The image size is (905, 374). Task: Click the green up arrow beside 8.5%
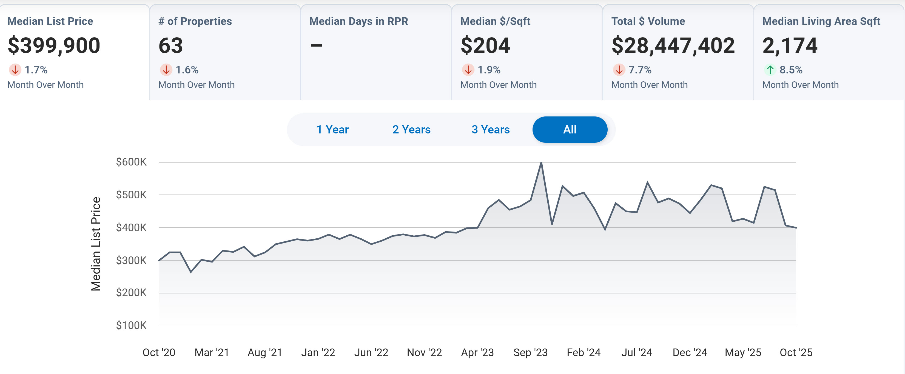pyautogui.click(x=770, y=70)
